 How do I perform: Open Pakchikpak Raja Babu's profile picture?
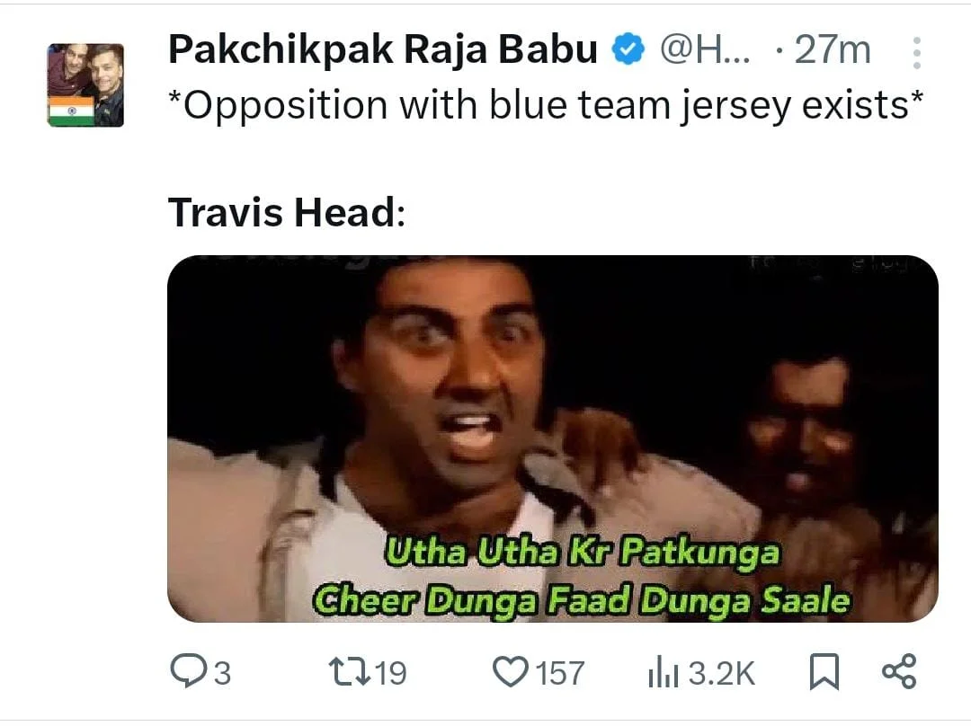(x=85, y=85)
